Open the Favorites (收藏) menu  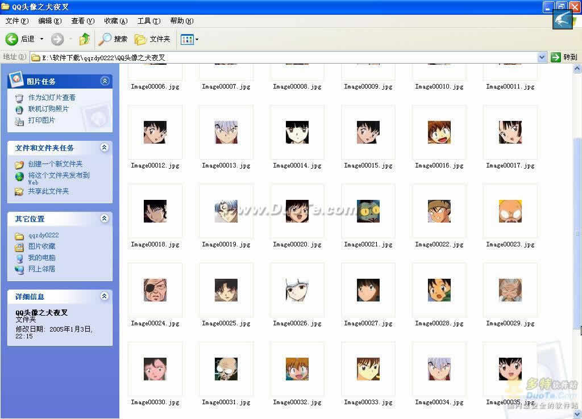[116, 21]
